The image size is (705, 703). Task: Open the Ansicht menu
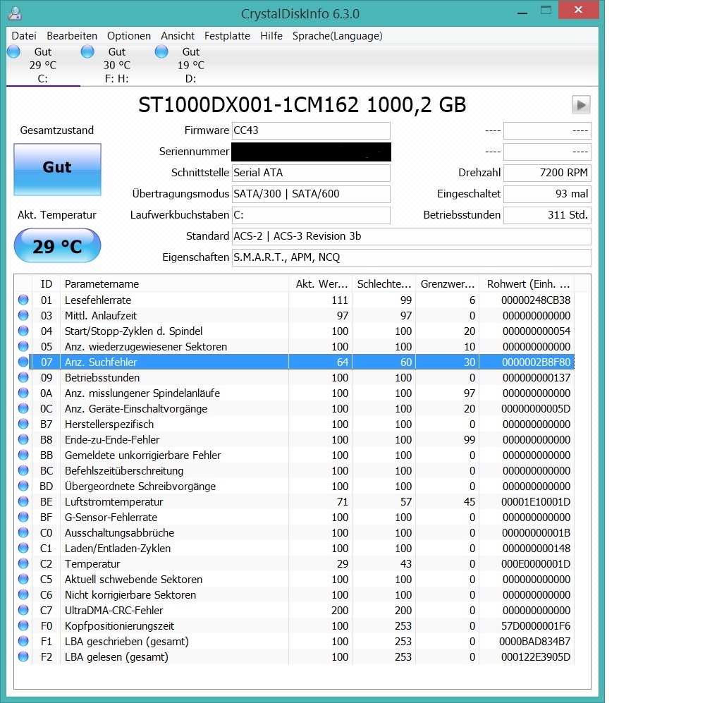point(178,36)
